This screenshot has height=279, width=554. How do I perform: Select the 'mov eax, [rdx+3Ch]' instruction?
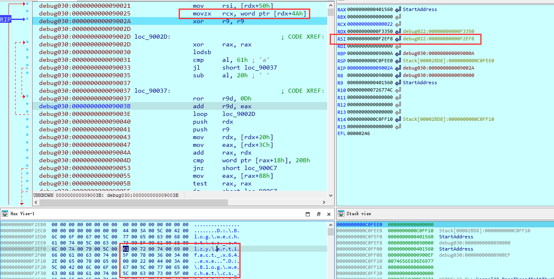coord(233,145)
